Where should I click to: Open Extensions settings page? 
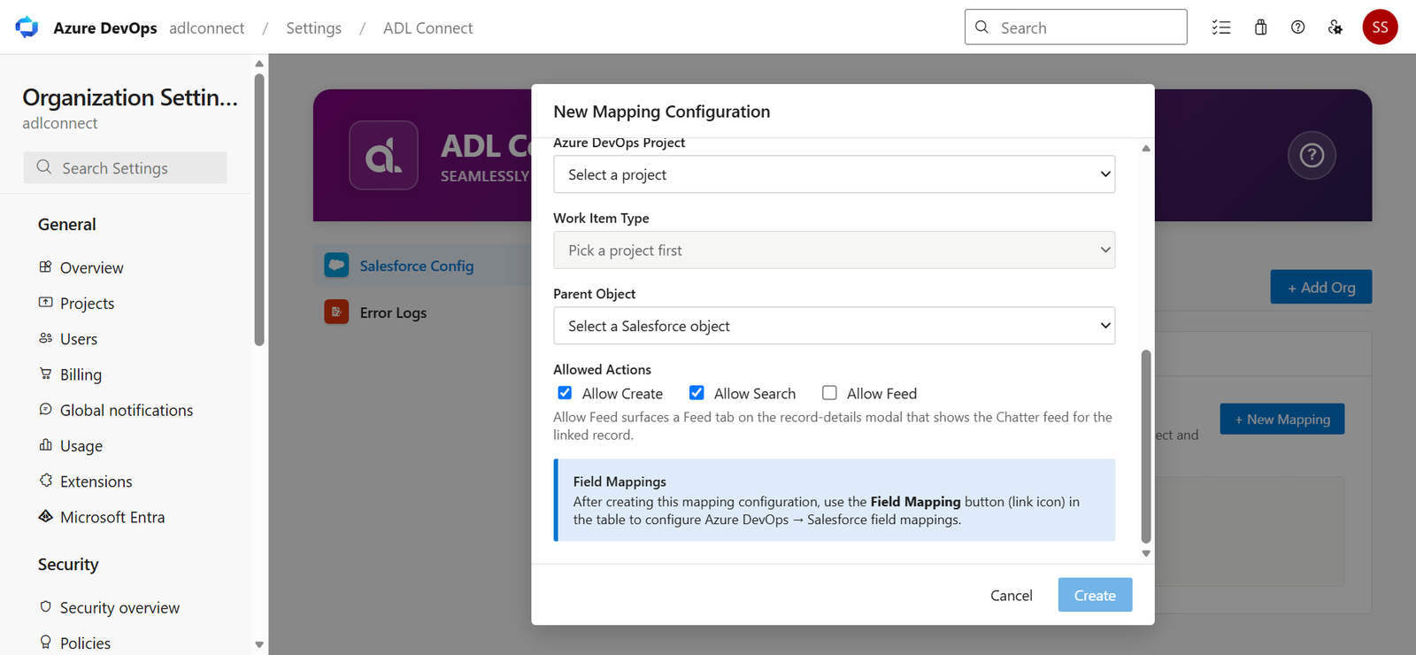pos(96,482)
